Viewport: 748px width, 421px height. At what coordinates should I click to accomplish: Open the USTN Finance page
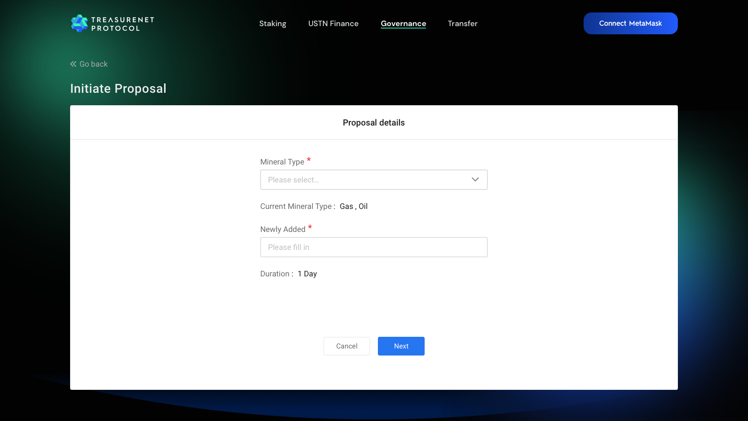click(333, 23)
